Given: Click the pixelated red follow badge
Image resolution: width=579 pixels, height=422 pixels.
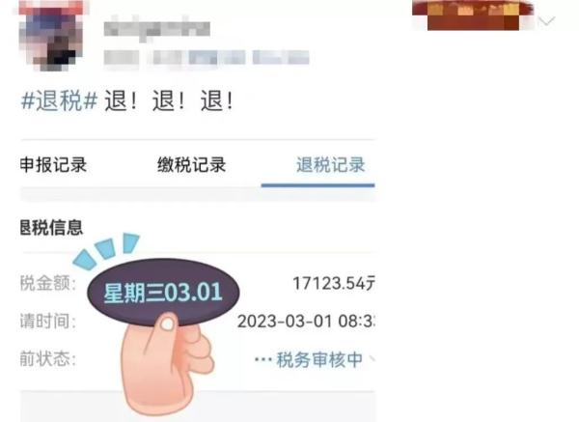Looking at the screenshot, I should pos(473,15).
